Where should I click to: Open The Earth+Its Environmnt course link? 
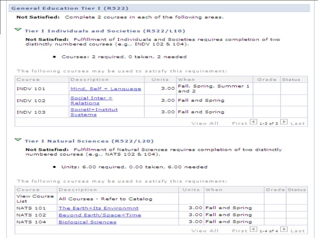point(98,208)
